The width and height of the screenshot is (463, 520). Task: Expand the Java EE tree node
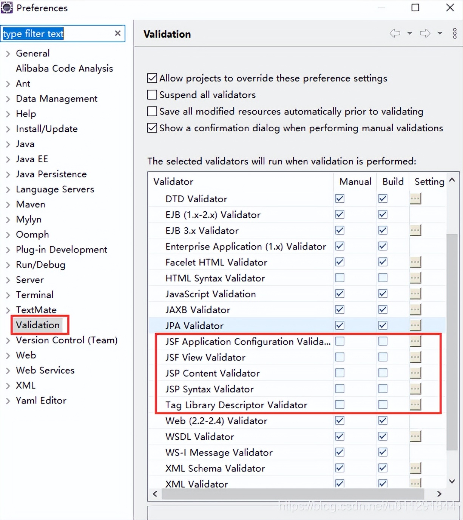[x=8, y=159]
